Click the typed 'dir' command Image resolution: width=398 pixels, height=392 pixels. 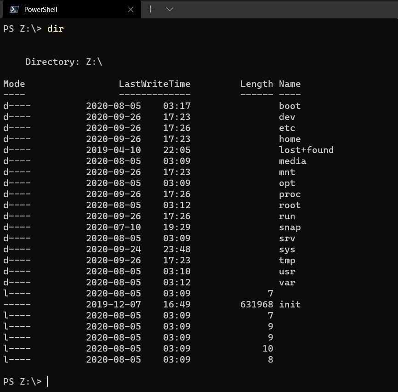click(x=55, y=28)
